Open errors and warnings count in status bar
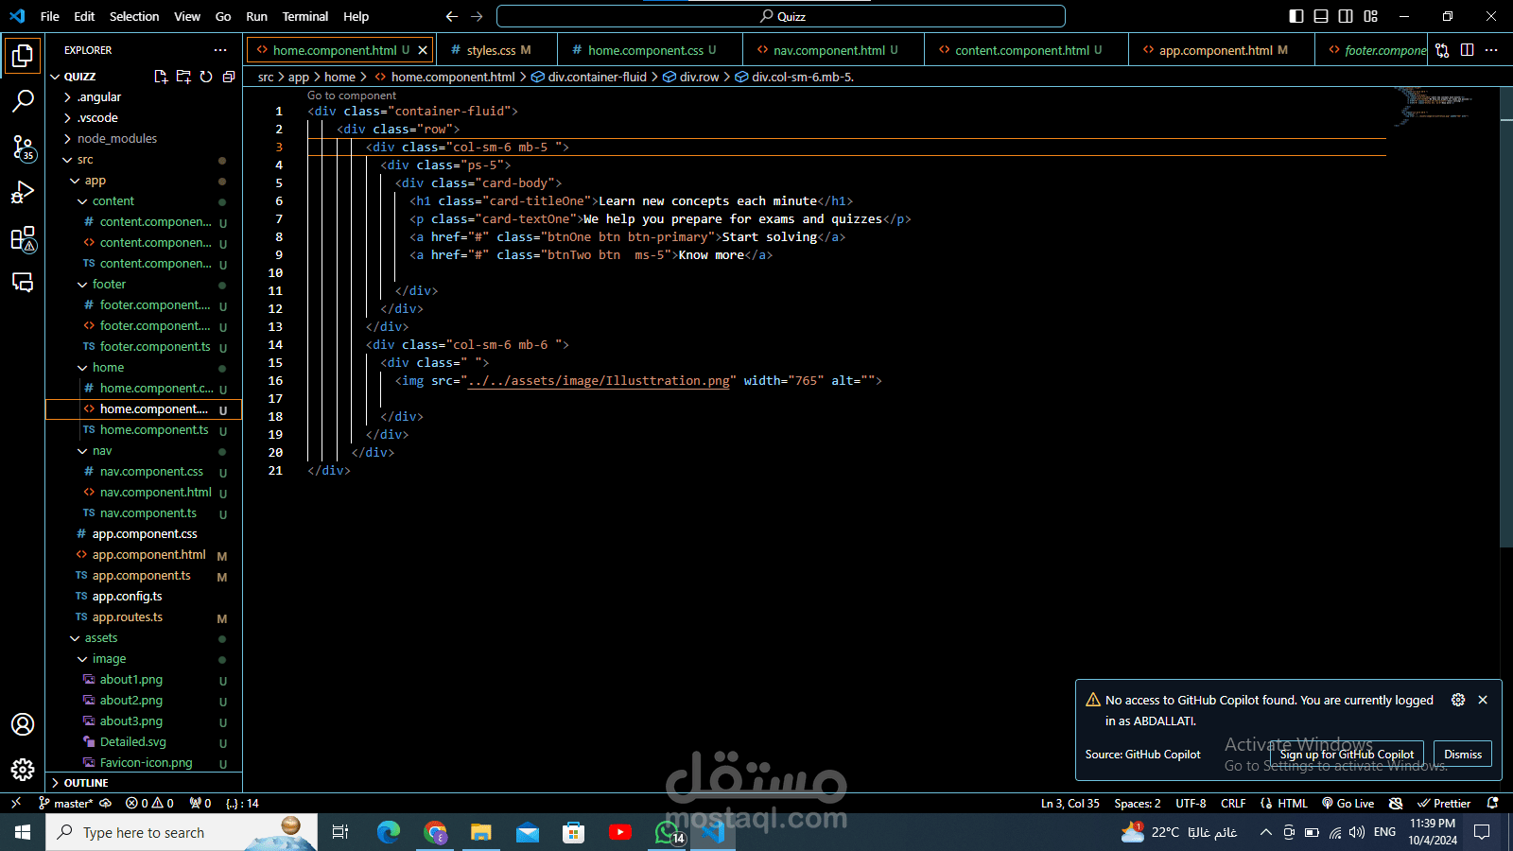This screenshot has height=851, width=1513. (149, 803)
